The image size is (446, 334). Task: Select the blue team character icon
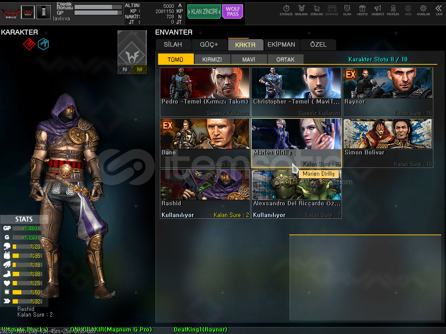click(x=43, y=44)
